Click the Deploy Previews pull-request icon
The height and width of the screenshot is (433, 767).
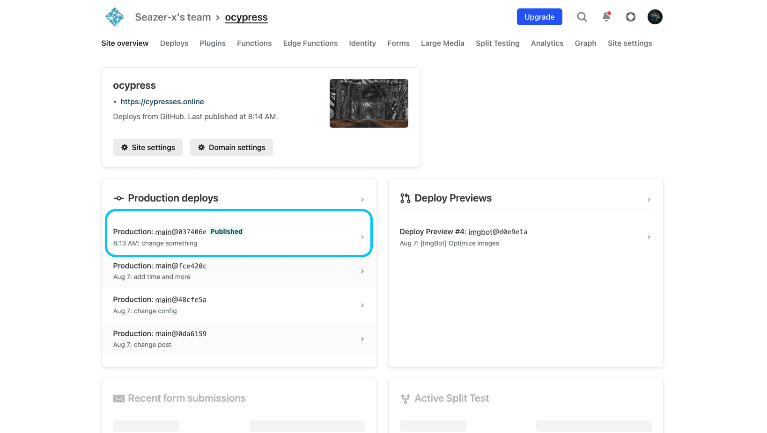click(x=405, y=198)
